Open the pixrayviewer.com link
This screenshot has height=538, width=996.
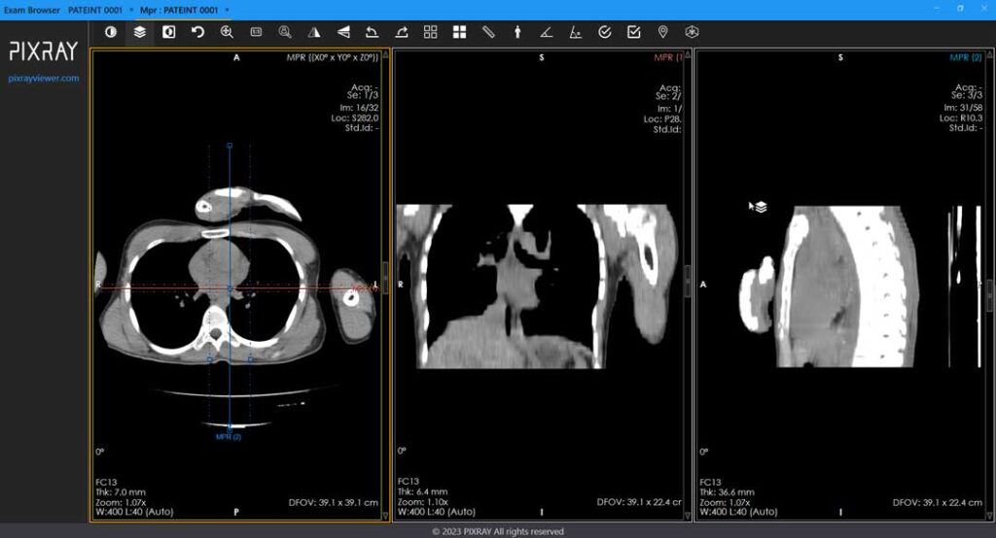pos(44,78)
